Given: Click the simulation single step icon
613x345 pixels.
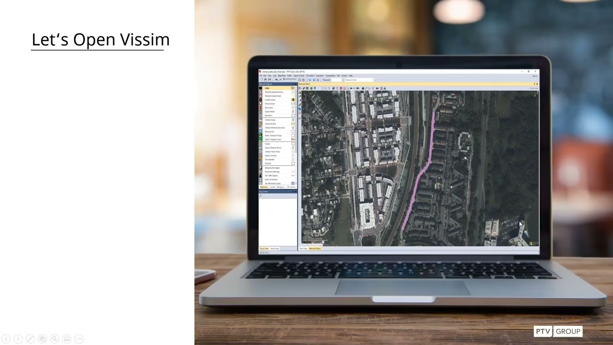Looking at the screenshot, I should (314, 80).
